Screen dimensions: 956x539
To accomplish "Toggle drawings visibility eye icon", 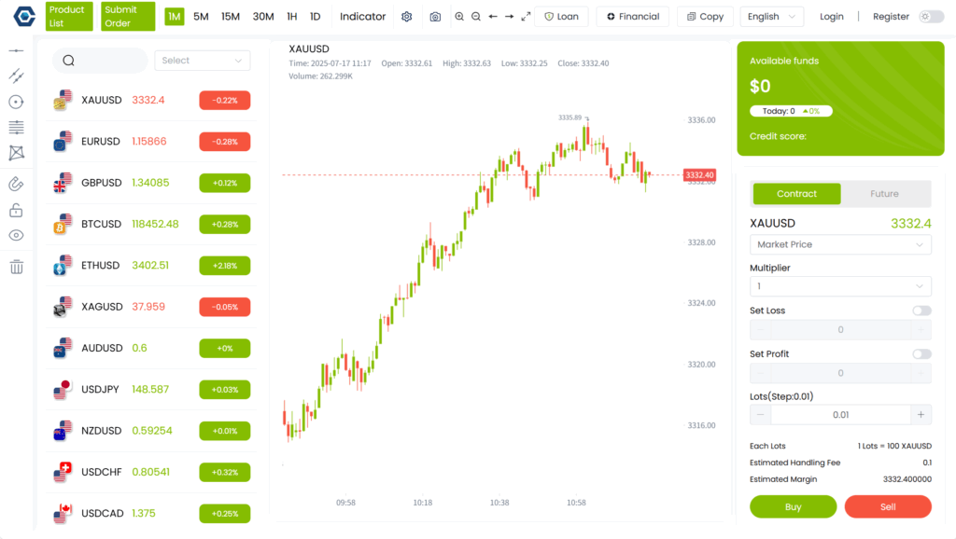I will [16, 236].
